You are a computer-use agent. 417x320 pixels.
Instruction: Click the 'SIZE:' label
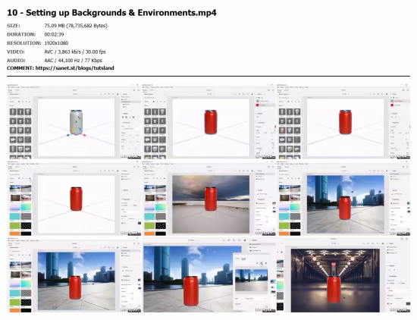14,26
